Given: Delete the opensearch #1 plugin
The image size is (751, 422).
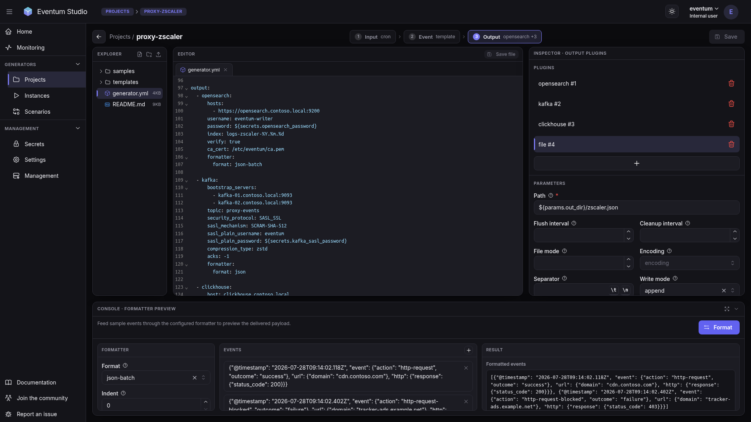Looking at the screenshot, I should tap(731, 84).
